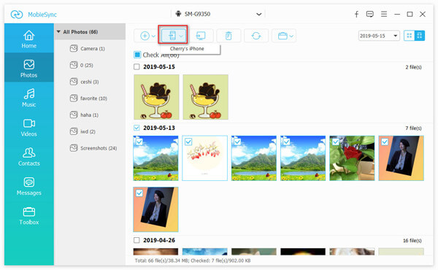Screen dimensions: 438x270
Task: Click the Facebook icon in title bar
Action: (x=356, y=15)
